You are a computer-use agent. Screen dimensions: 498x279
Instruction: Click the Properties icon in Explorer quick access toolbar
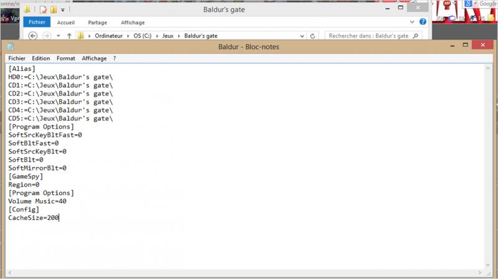(x=43, y=10)
